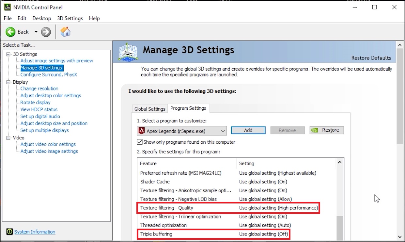Screen dimensions: 405x242
Task: Click the Add program button
Action: [x=248, y=130]
